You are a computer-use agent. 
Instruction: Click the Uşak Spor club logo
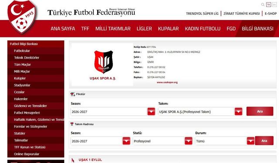104,62
